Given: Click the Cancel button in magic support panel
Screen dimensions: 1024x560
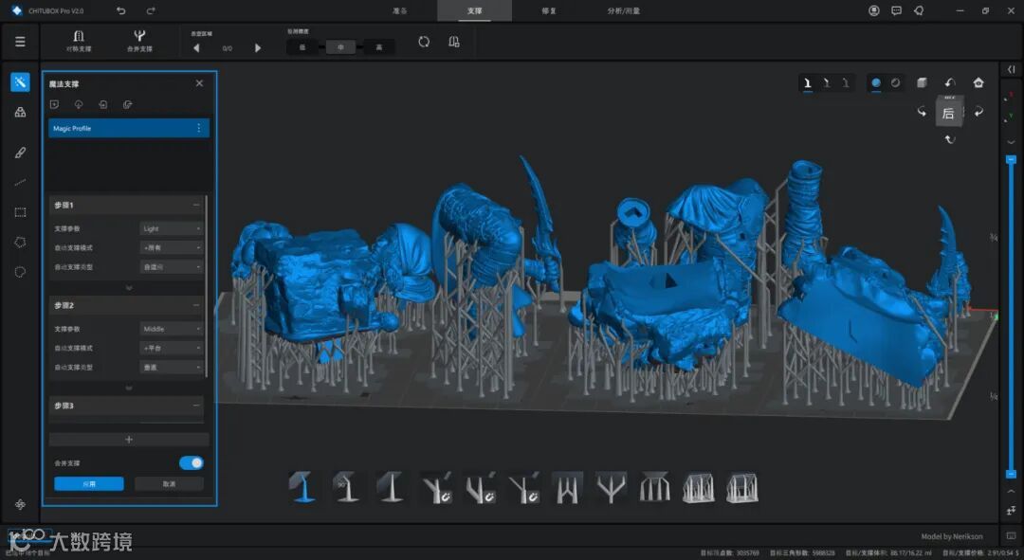Looking at the screenshot, I should [169, 484].
